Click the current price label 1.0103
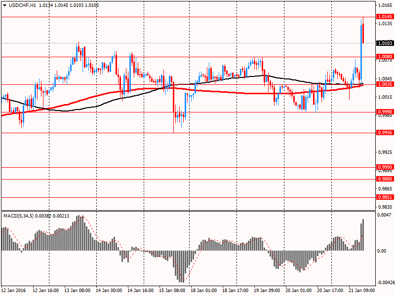 [384, 43]
